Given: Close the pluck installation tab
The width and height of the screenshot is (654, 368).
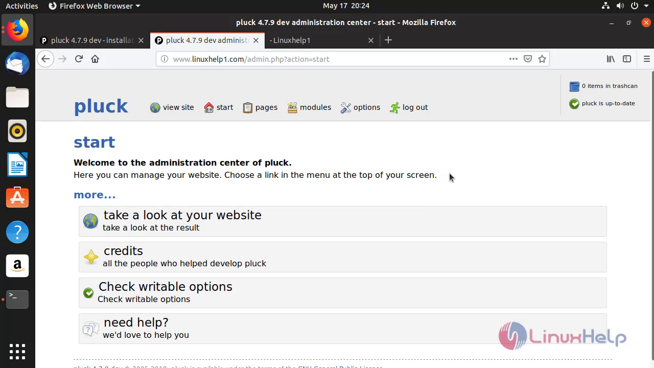Looking at the screenshot, I should coord(141,40).
